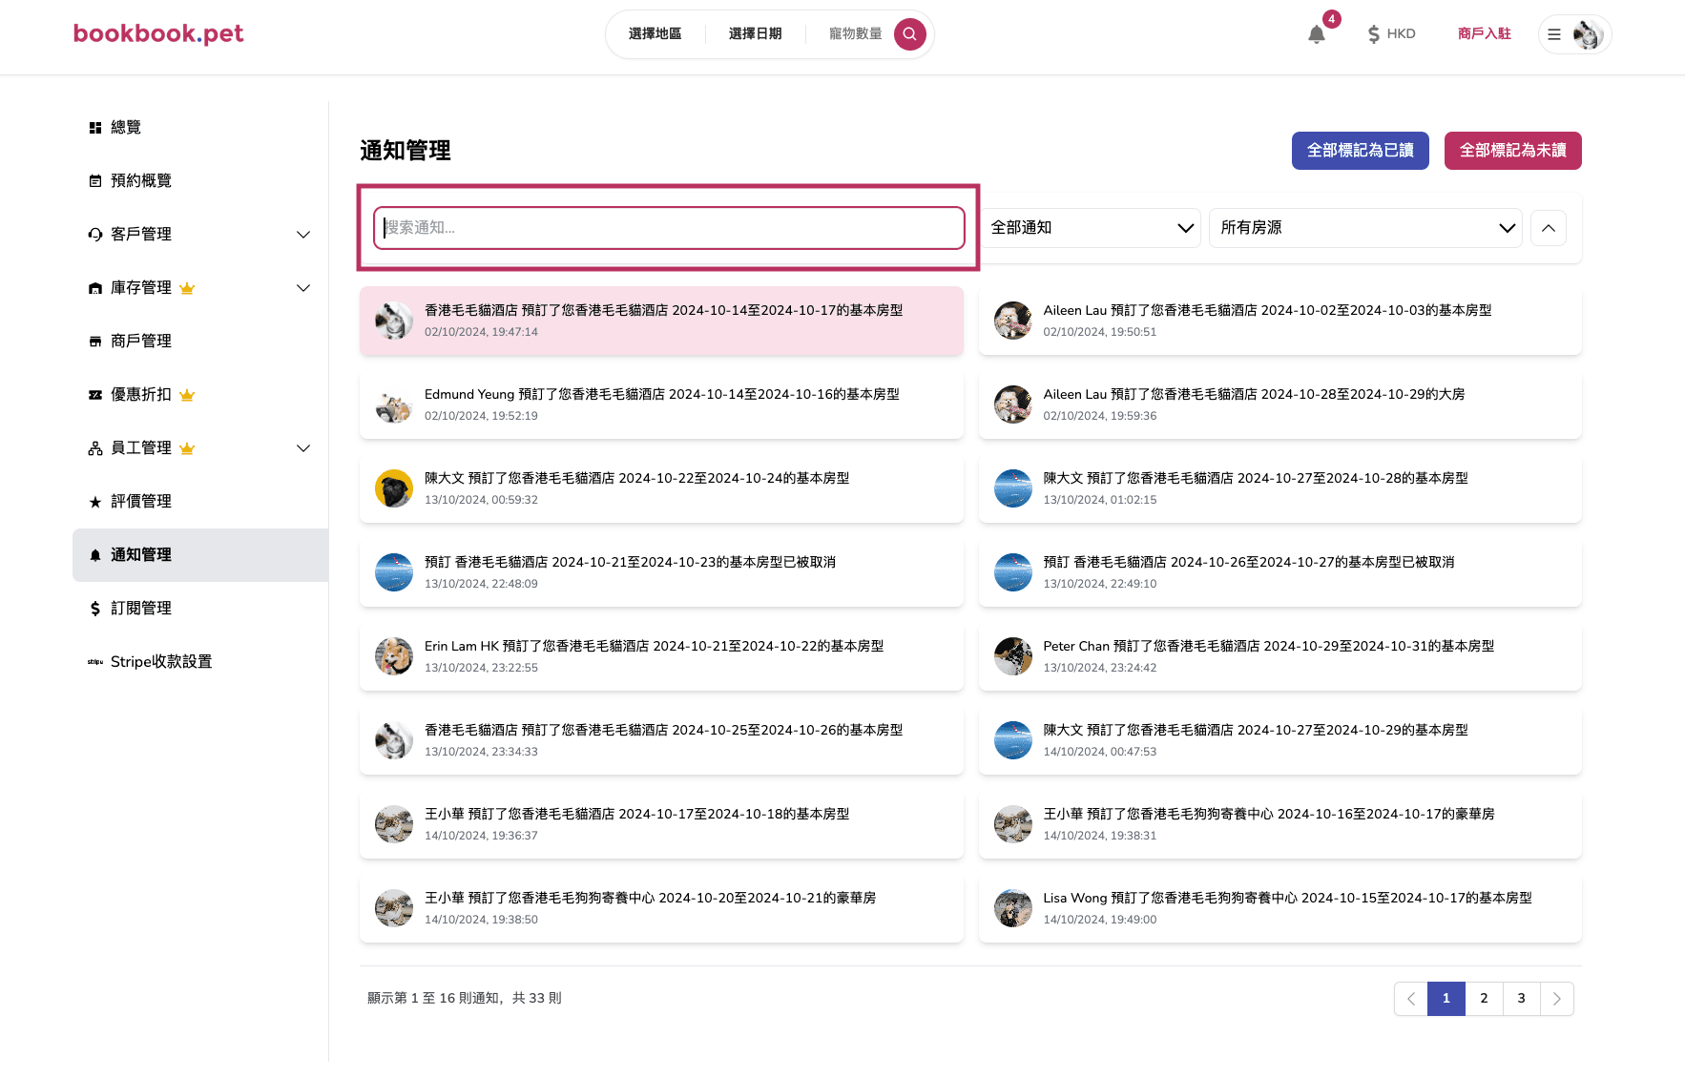Open the 全部通知 filter dropdown
This screenshot has height=1078, width=1685.
pos(1092,228)
